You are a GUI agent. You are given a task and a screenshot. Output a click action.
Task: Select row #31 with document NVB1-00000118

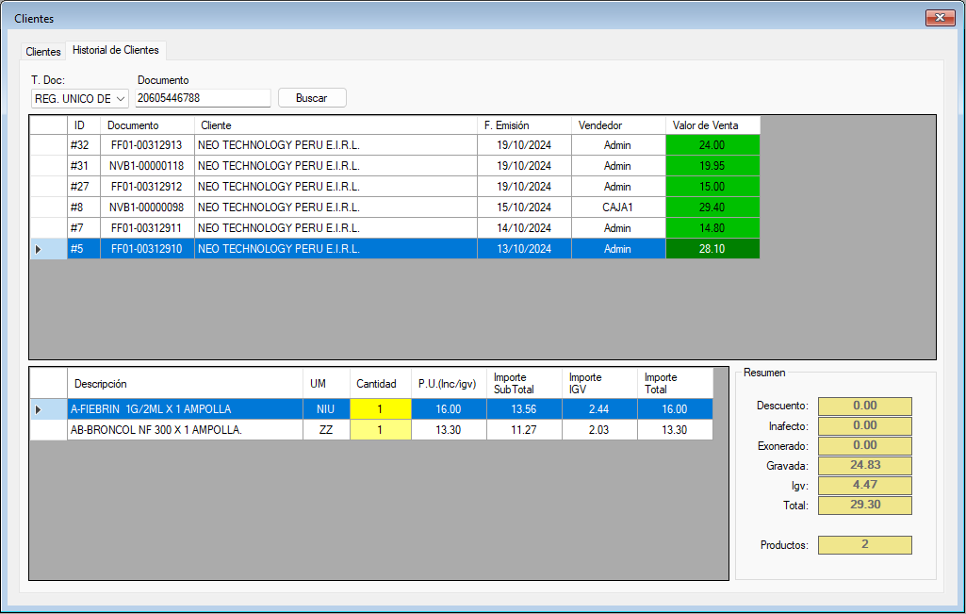(146, 166)
